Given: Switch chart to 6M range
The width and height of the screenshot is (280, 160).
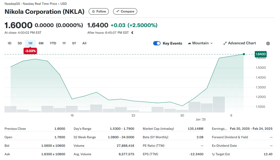Looking at the screenshot, I should 41,43.
